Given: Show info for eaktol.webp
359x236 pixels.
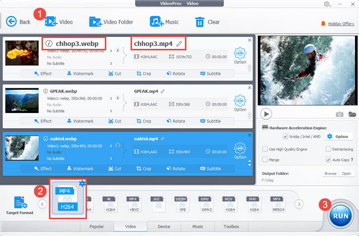Looking at the screenshot, I should coord(45,139).
